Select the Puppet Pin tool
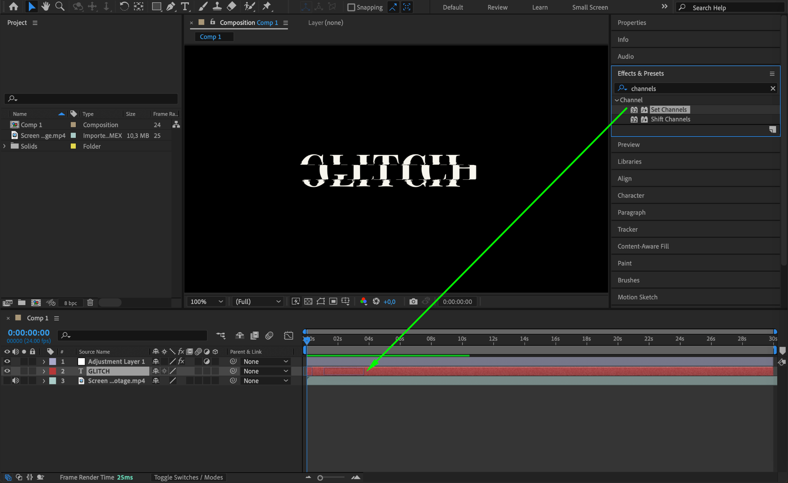The width and height of the screenshot is (788, 483). tap(266, 7)
